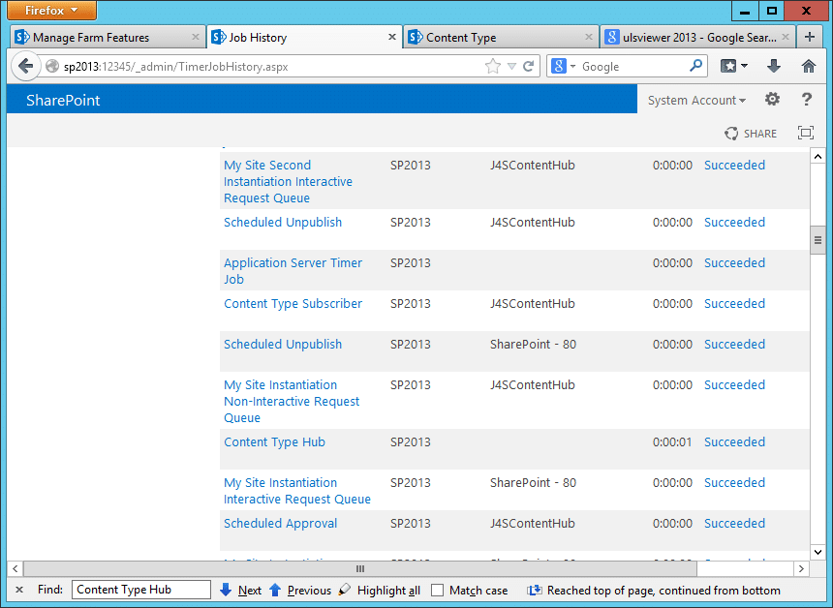Close the Content Type tab
Viewport: 833px width, 608px height.
pyautogui.click(x=588, y=37)
